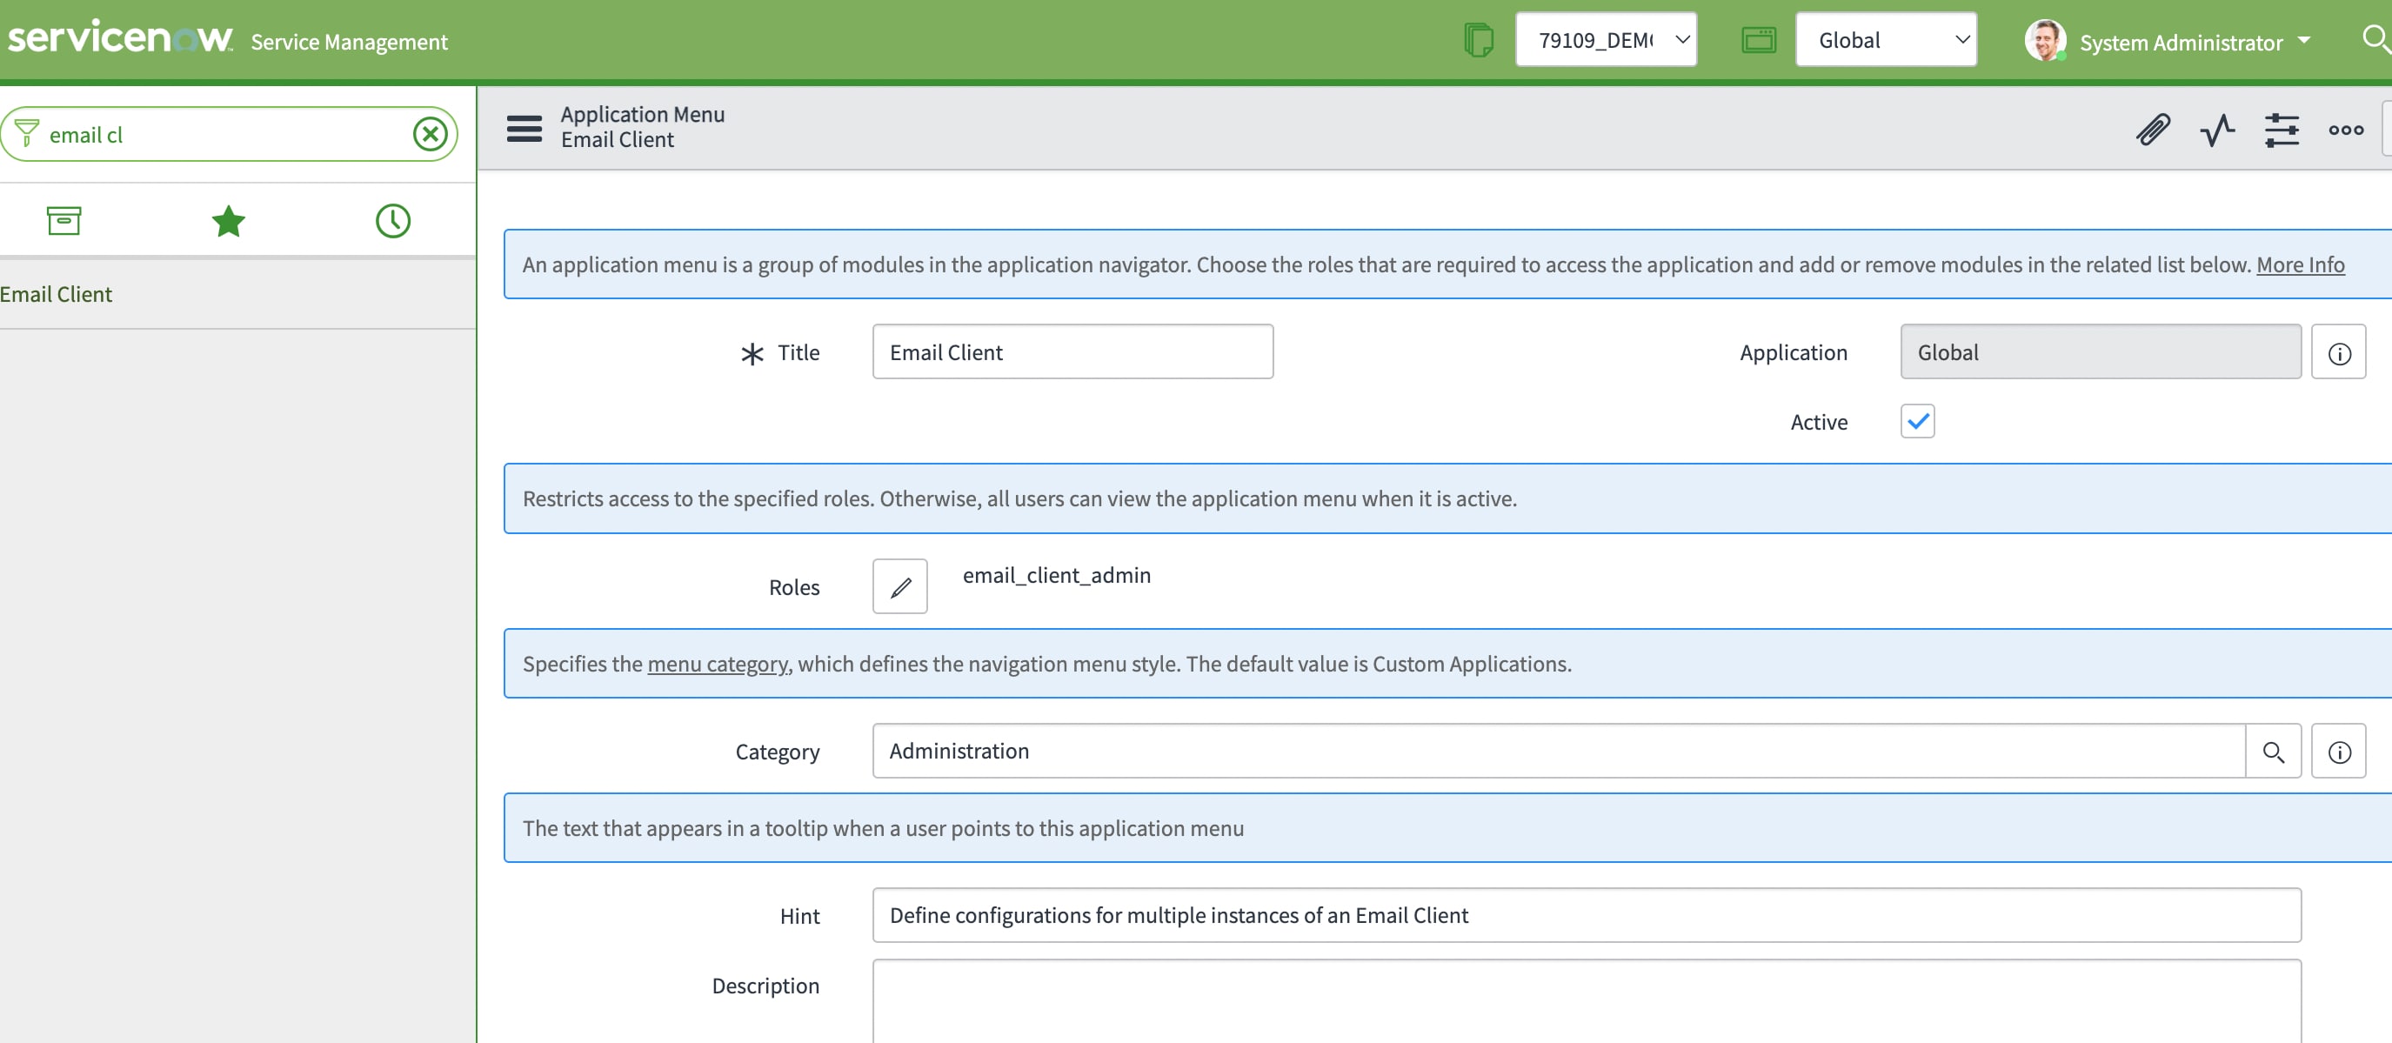The height and width of the screenshot is (1043, 2392).
Task: Focus the Hint text field
Action: pos(1586,916)
